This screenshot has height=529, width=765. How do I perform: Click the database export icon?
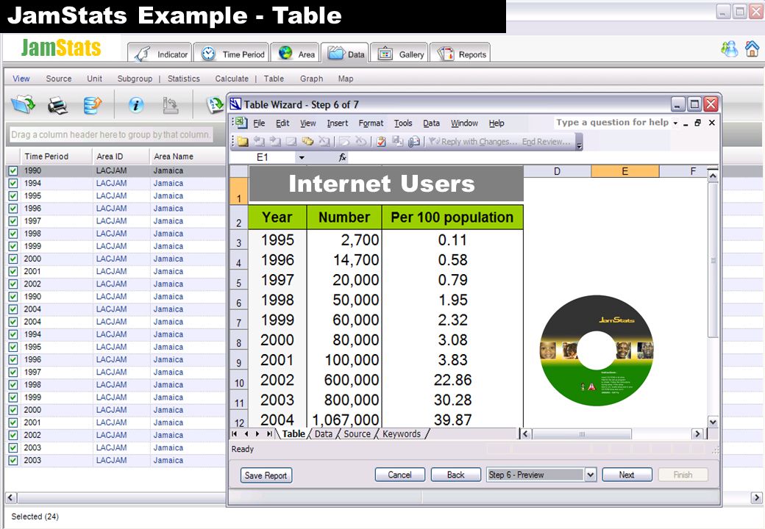(92, 105)
